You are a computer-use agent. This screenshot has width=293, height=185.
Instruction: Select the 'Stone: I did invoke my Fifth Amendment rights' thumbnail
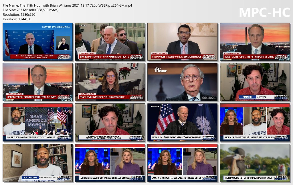(x=110, y=42)
